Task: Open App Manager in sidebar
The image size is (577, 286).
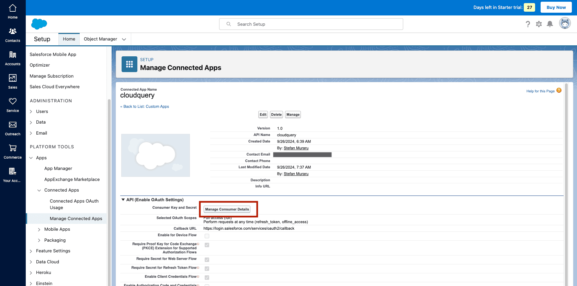Action: [58, 168]
